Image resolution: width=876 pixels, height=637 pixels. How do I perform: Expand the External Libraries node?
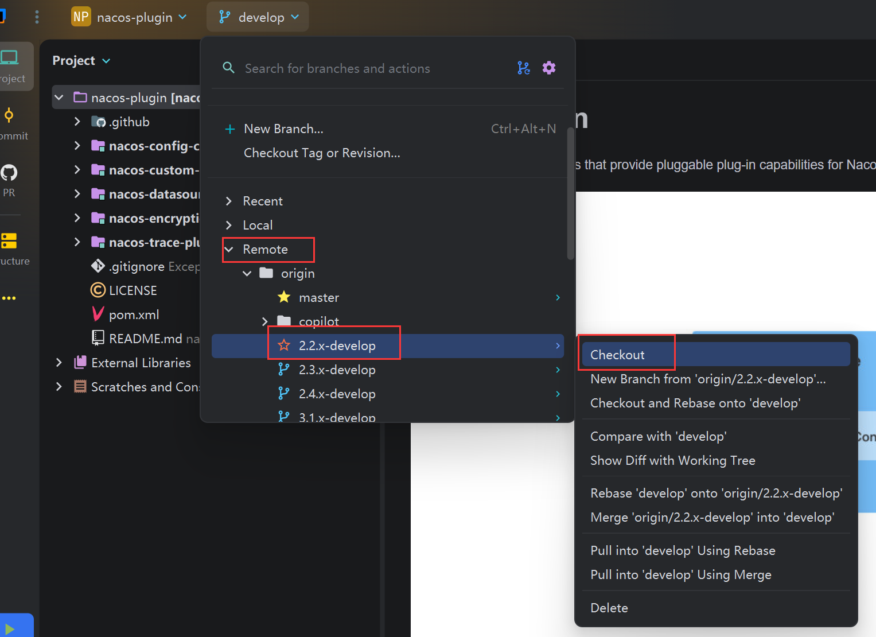(x=59, y=363)
